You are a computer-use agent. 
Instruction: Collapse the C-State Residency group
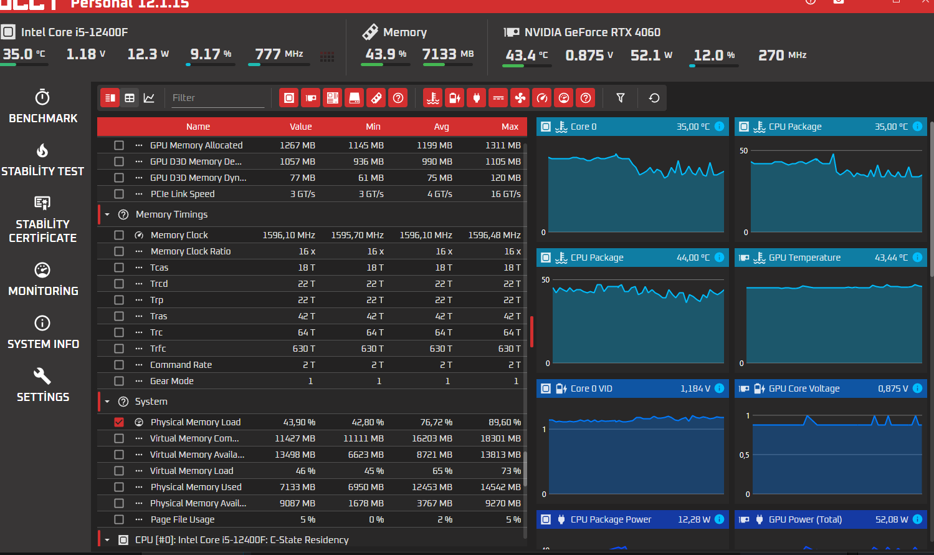pyautogui.click(x=107, y=540)
